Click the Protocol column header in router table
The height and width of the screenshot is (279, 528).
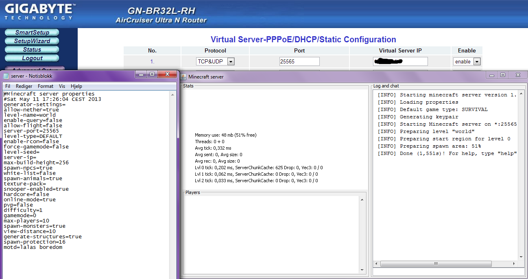pos(215,50)
